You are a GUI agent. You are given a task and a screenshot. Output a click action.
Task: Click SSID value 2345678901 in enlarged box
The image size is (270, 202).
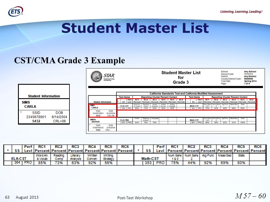(36, 117)
